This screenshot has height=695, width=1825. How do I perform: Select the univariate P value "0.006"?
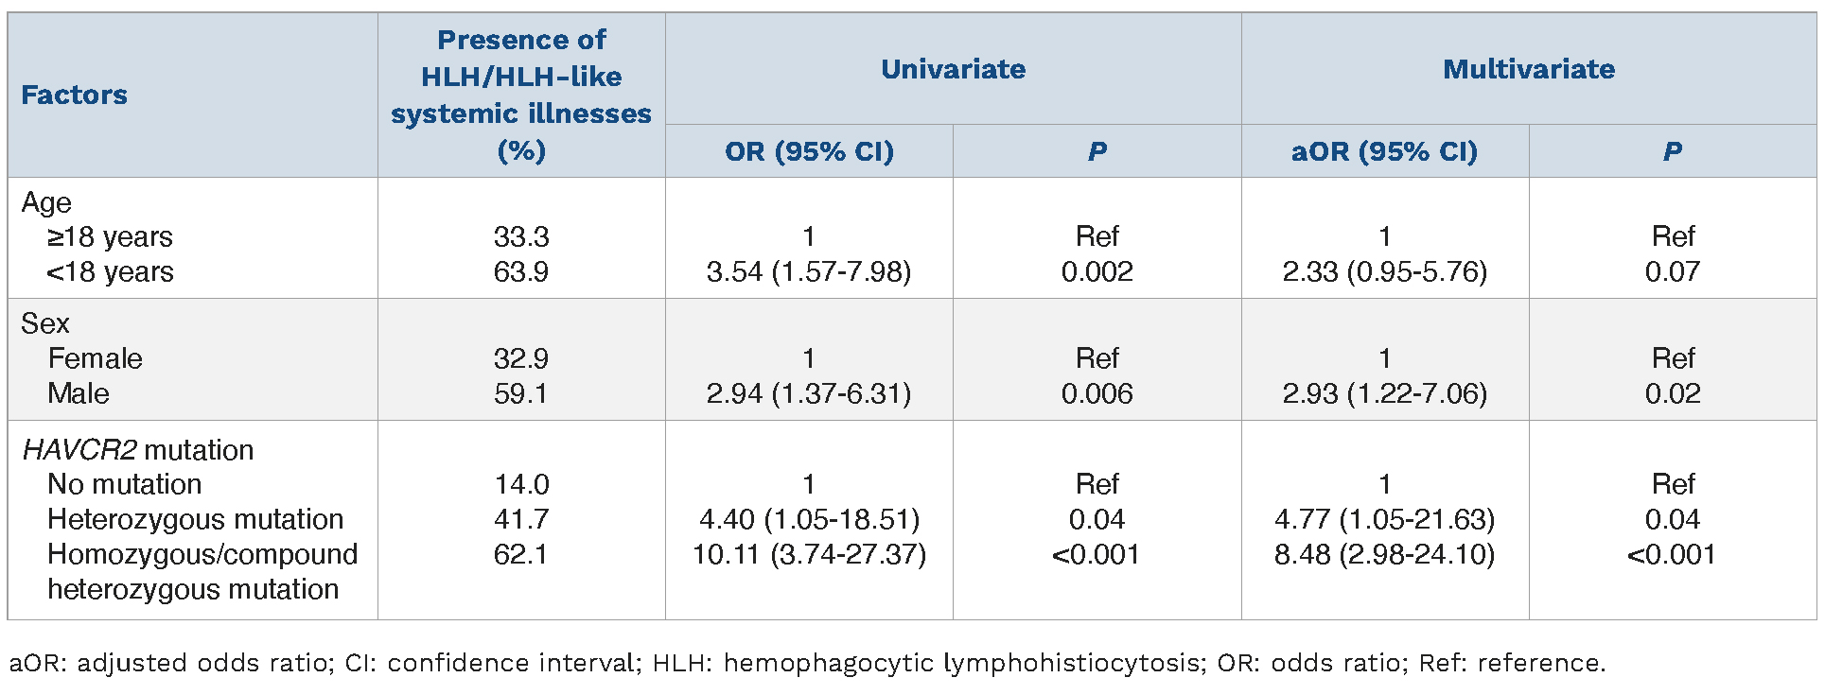pos(1097,393)
